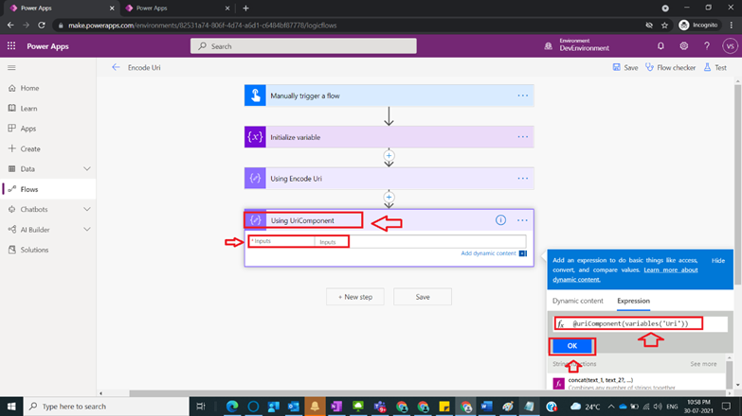Open Microsoft Edge from taskbar
The image size is (742, 416).
[232, 407]
